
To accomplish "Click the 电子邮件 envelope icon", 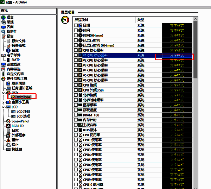I will pyautogui.click(x=4, y=55).
